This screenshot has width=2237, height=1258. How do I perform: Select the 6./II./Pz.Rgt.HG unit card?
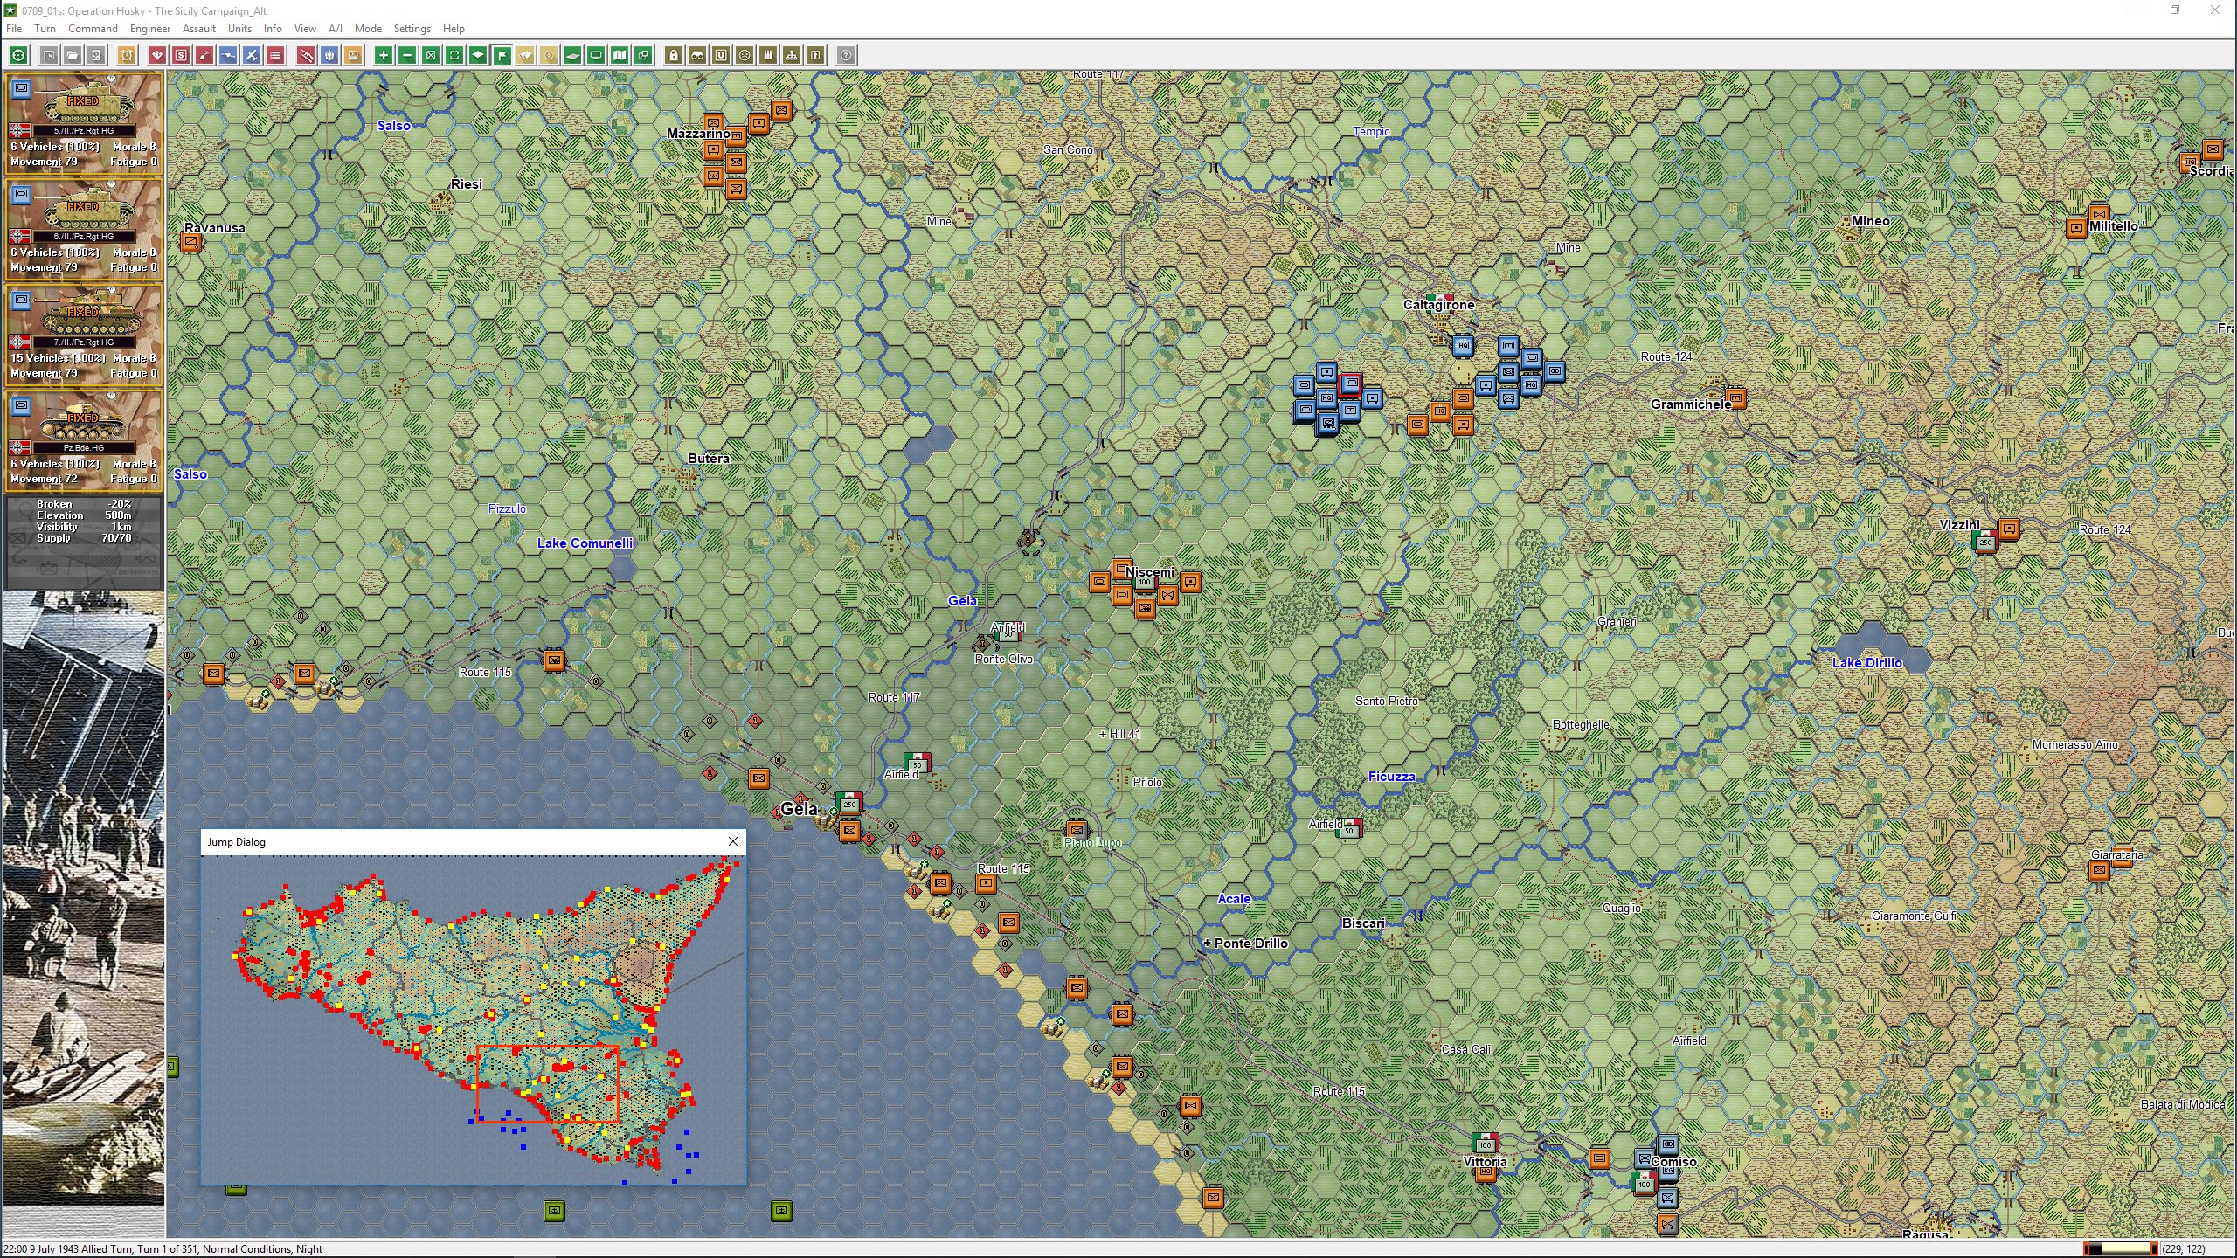click(84, 230)
